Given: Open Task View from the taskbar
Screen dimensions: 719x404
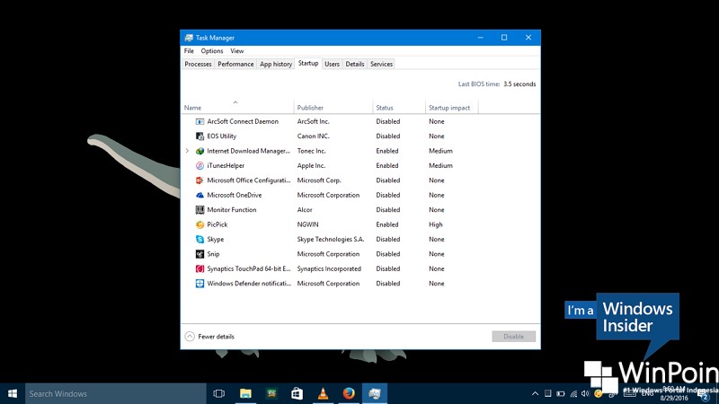Looking at the screenshot, I should tap(219, 393).
